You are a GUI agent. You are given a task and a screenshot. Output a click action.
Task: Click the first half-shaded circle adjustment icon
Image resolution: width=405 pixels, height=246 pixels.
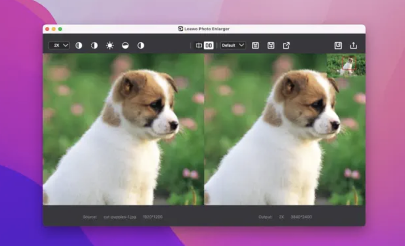point(79,46)
